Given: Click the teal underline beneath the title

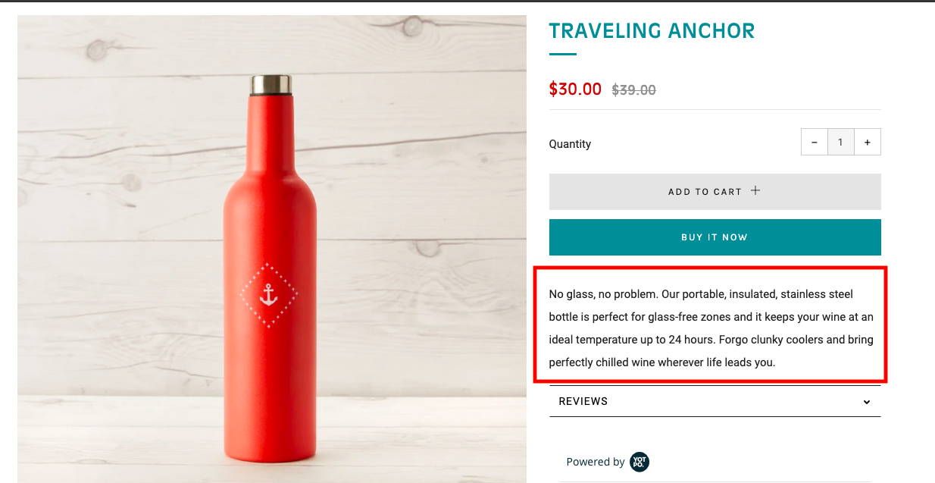Looking at the screenshot, I should (562, 55).
